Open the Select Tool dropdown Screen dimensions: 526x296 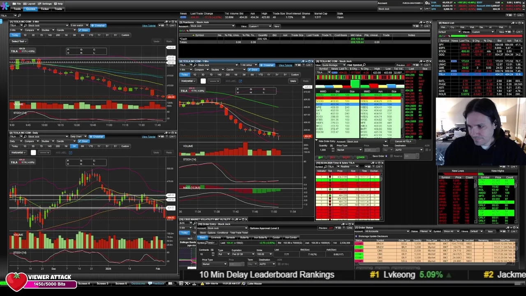coord(19,41)
